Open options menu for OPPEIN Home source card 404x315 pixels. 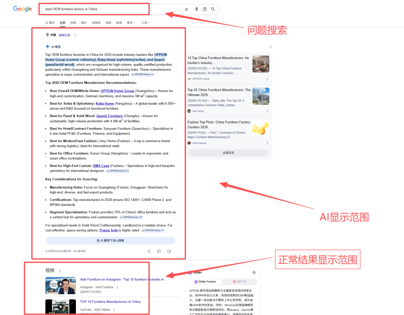click(267, 79)
